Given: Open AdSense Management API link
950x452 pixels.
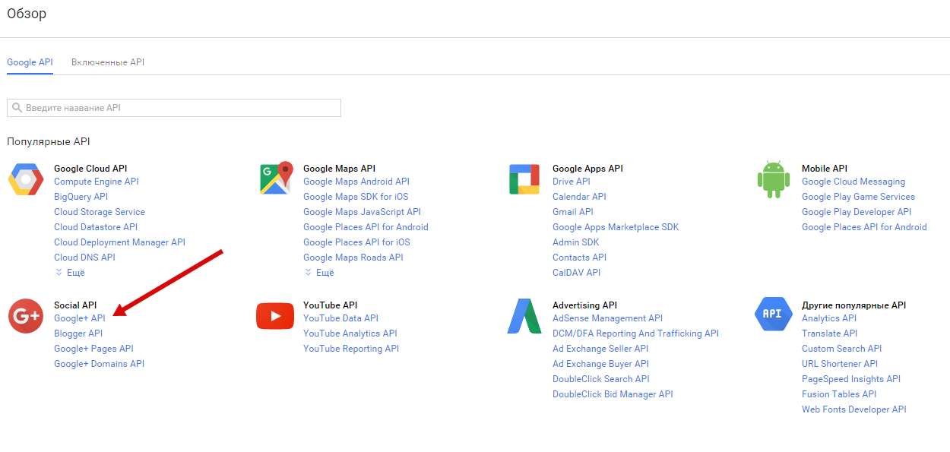Looking at the screenshot, I should [607, 318].
